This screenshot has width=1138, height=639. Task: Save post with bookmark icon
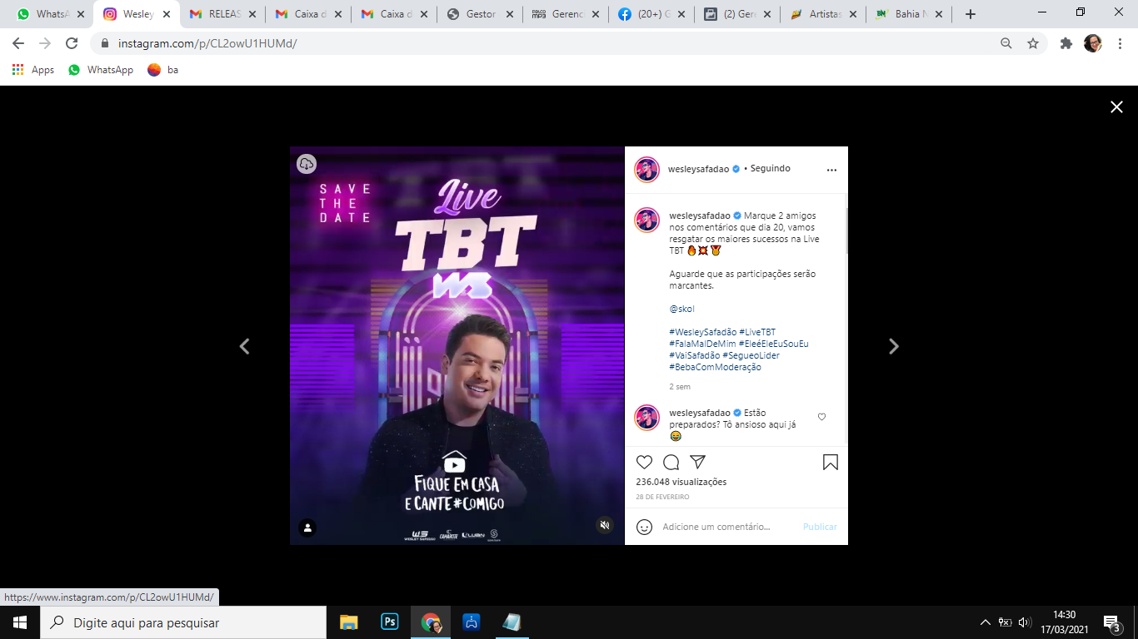click(831, 463)
